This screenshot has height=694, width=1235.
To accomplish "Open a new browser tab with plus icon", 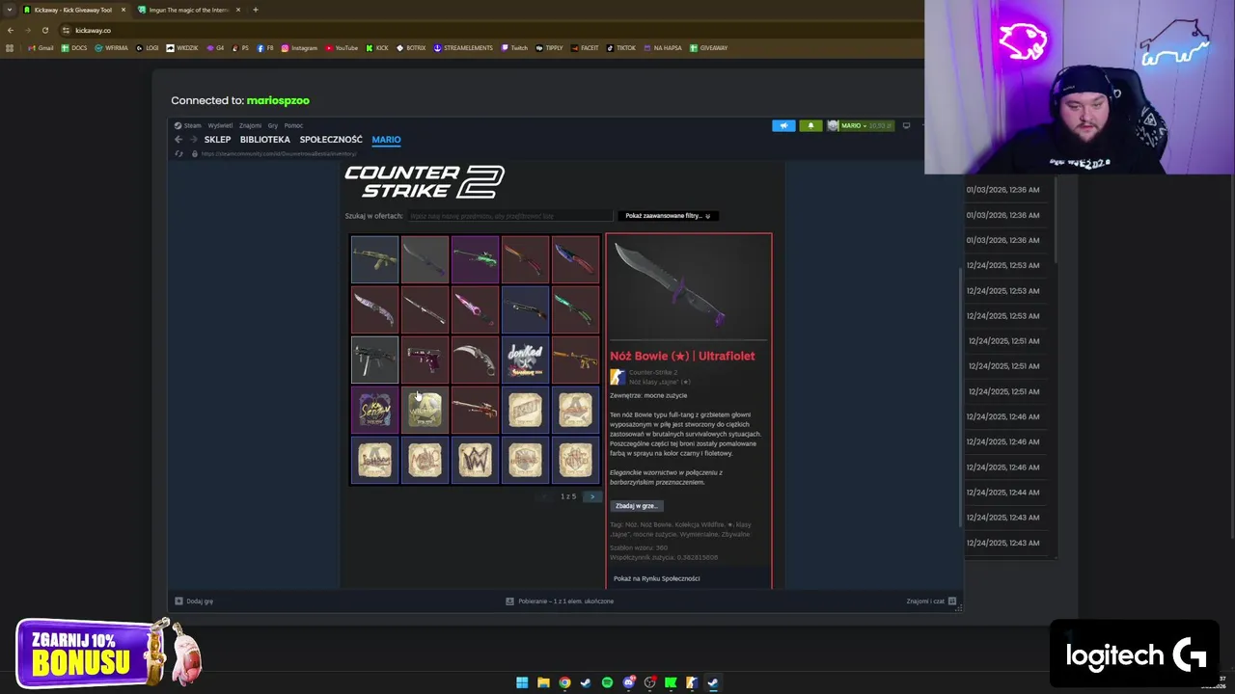I will tap(256, 10).
